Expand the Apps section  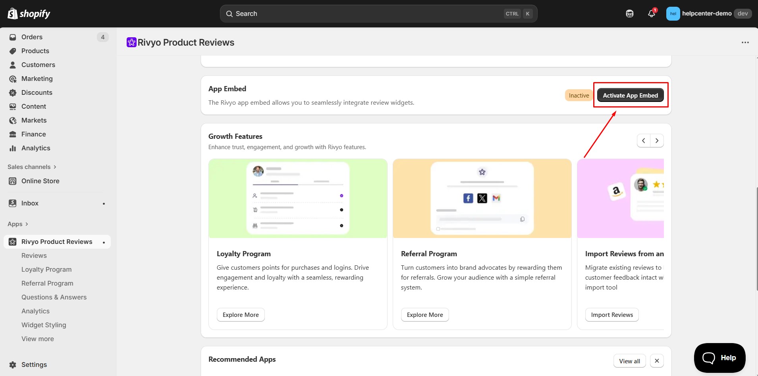26,224
